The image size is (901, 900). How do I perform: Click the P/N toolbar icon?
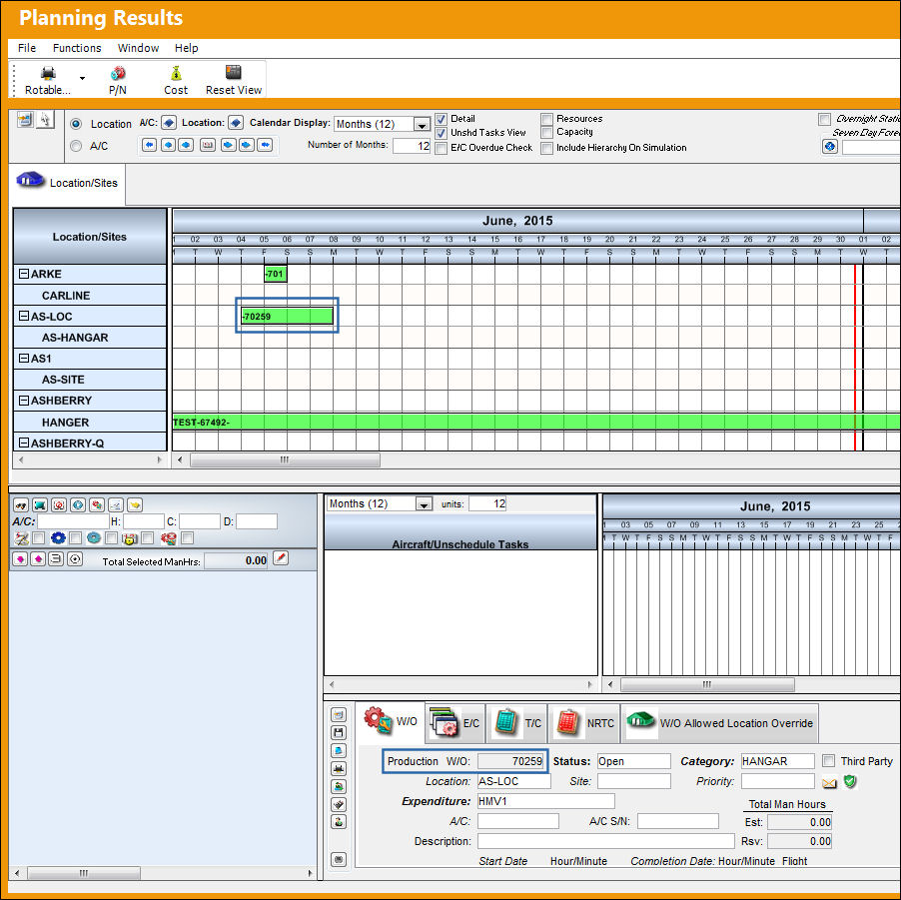[x=117, y=80]
